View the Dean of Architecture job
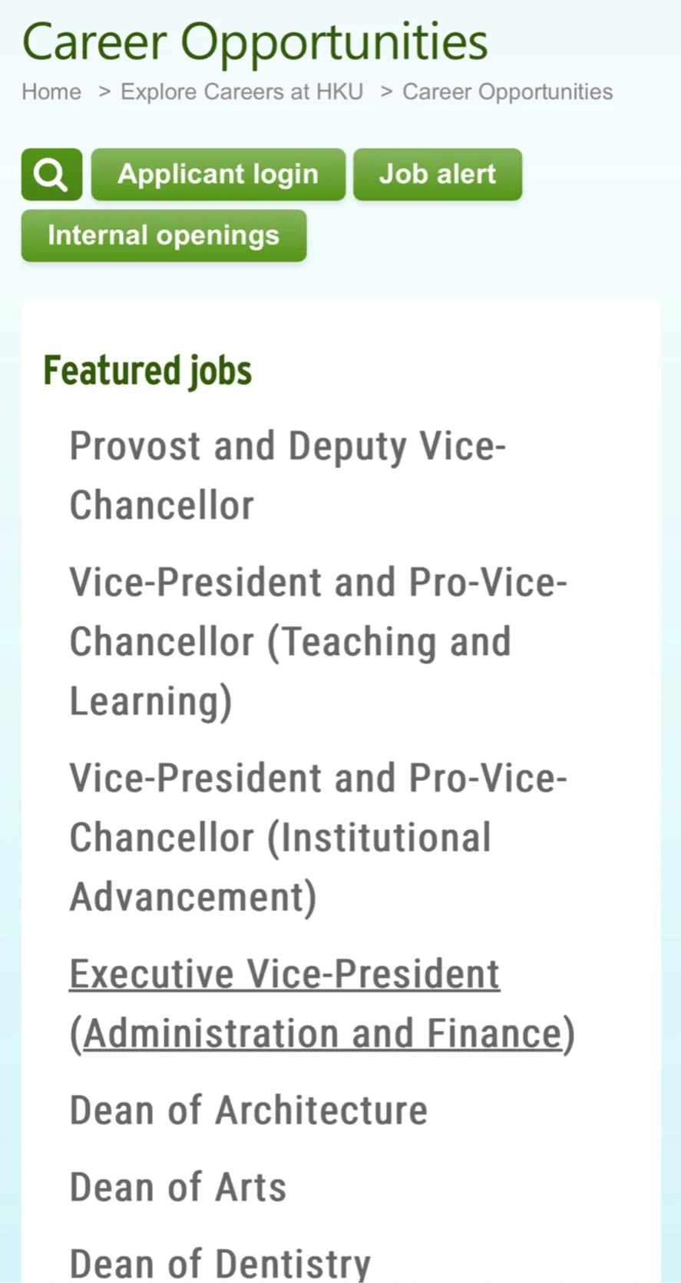This screenshot has width=681, height=1283. [249, 1111]
